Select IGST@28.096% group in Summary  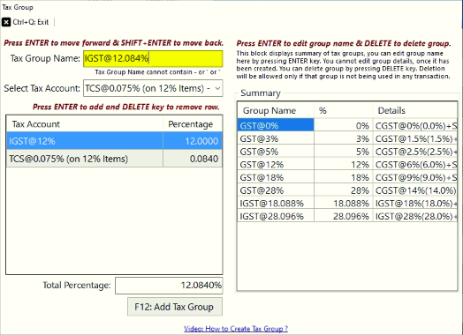coord(347,216)
